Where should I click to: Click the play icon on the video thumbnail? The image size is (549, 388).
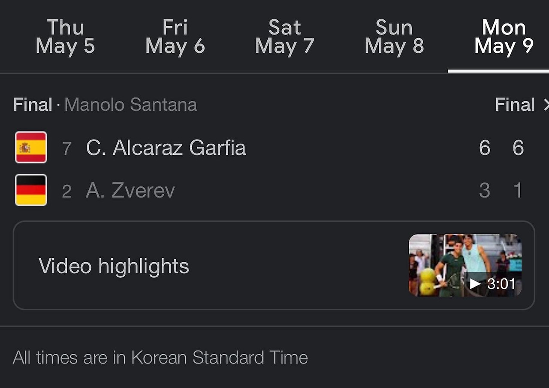pyautogui.click(x=475, y=284)
